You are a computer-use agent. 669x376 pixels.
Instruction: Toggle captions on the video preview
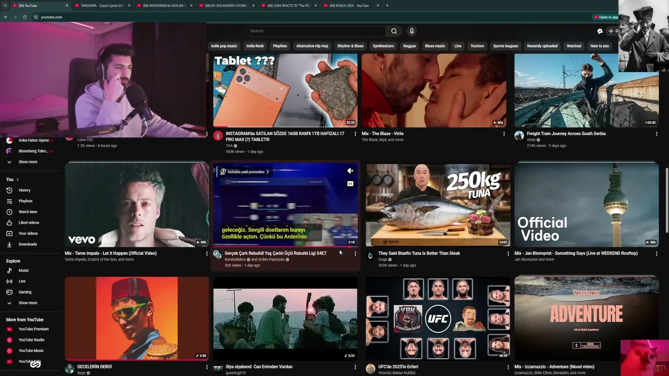coord(350,183)
